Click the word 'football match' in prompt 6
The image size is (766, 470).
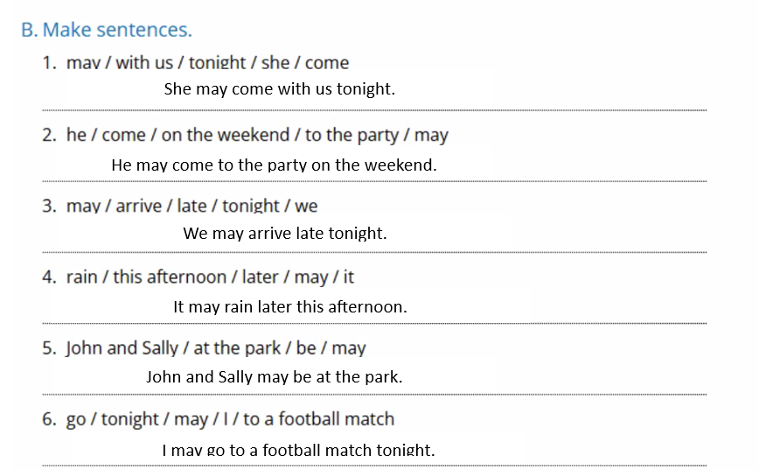(336, 419)
